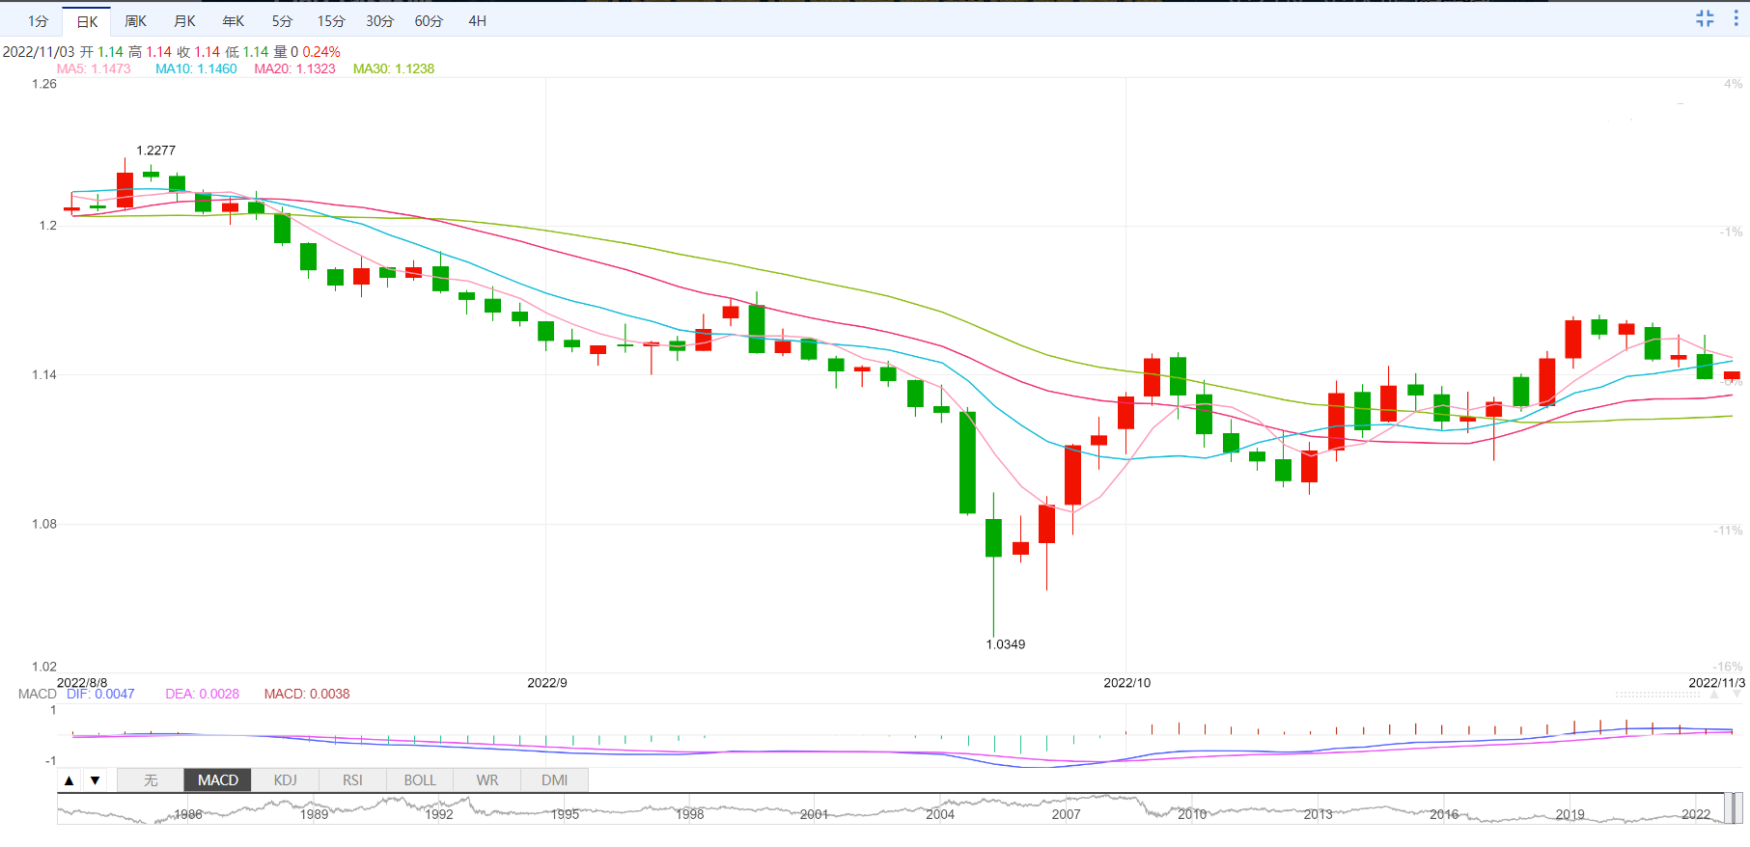Click the 2016 area in history navigator
The height and width of the screenshot is (847, 1750).
tap(1444, 814)
